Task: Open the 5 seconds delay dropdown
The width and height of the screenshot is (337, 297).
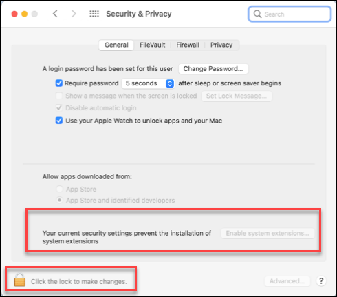Action: point(148,83)
